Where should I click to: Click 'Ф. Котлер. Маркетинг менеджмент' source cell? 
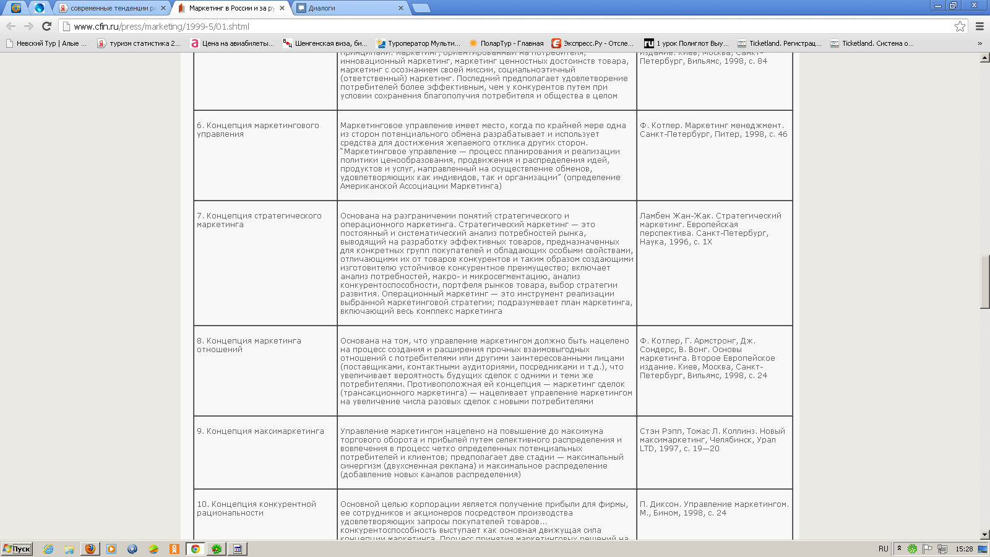[715, 155]
